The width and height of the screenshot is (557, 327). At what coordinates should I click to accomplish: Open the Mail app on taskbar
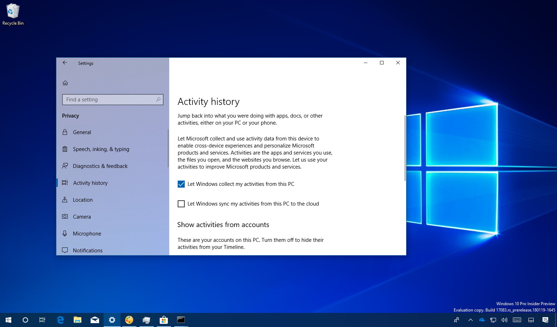[x=95, y=320]
